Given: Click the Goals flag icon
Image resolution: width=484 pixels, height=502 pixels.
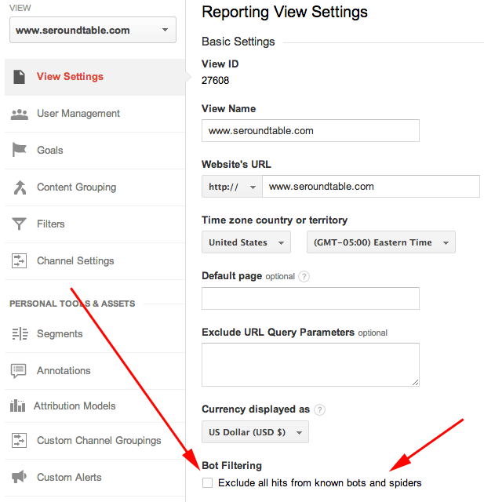Looking at the screenshot, I should pos(19,150).
